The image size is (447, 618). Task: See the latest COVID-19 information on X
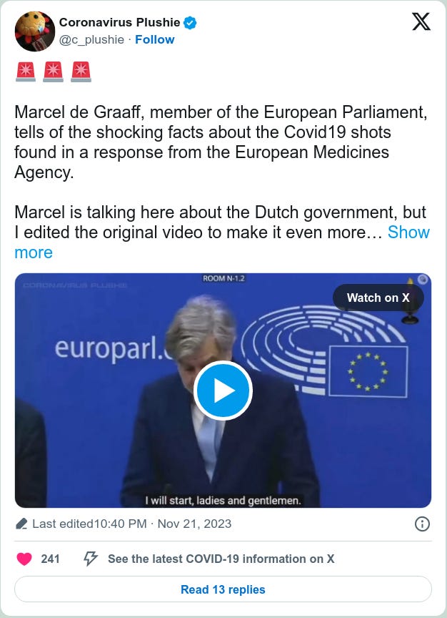tap(221, 559)
